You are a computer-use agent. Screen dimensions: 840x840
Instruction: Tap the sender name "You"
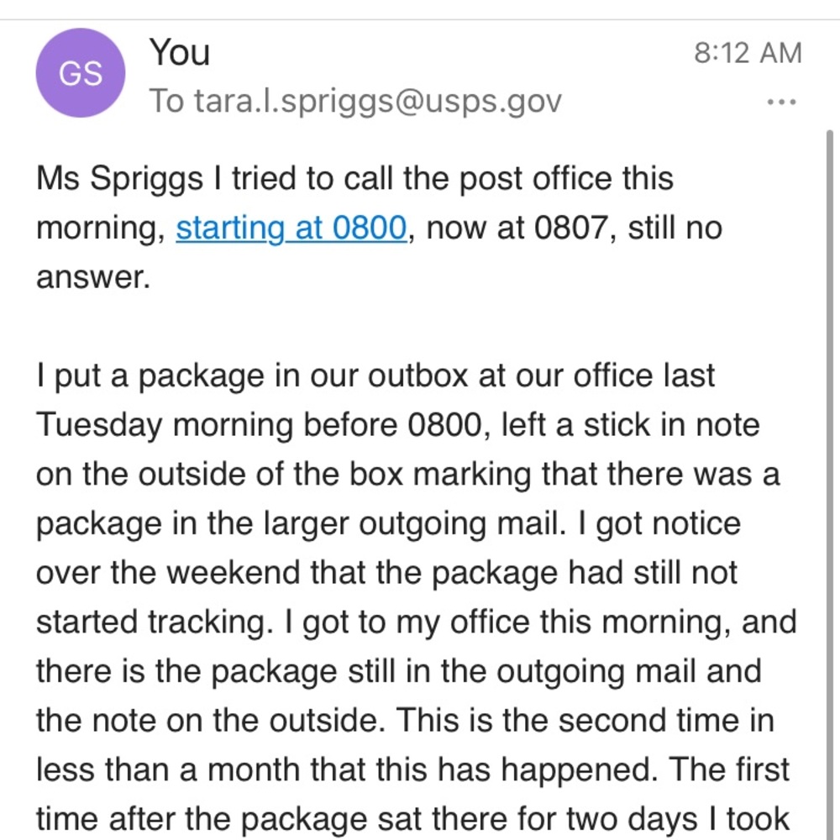180,52
